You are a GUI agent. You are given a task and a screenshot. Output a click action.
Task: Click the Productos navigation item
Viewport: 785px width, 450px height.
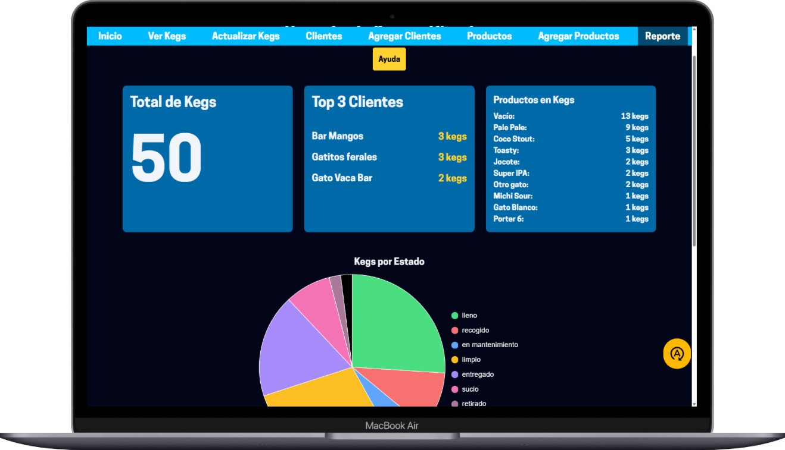[489, 36]
